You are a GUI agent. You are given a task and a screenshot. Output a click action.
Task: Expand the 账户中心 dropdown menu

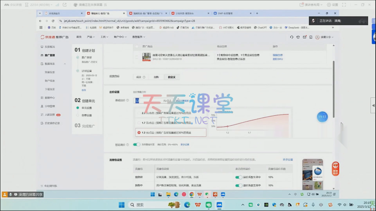coord(120,37)
